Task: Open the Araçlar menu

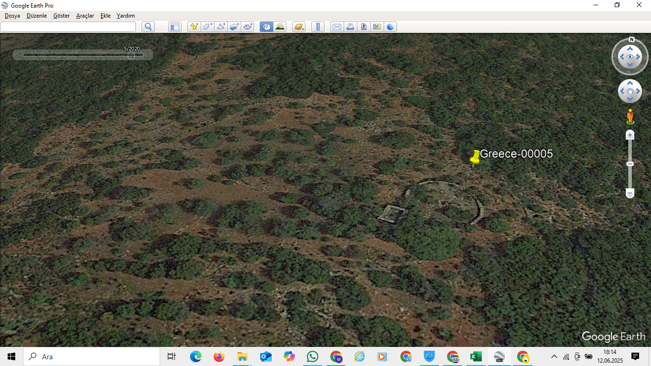Action: point(85,16)
